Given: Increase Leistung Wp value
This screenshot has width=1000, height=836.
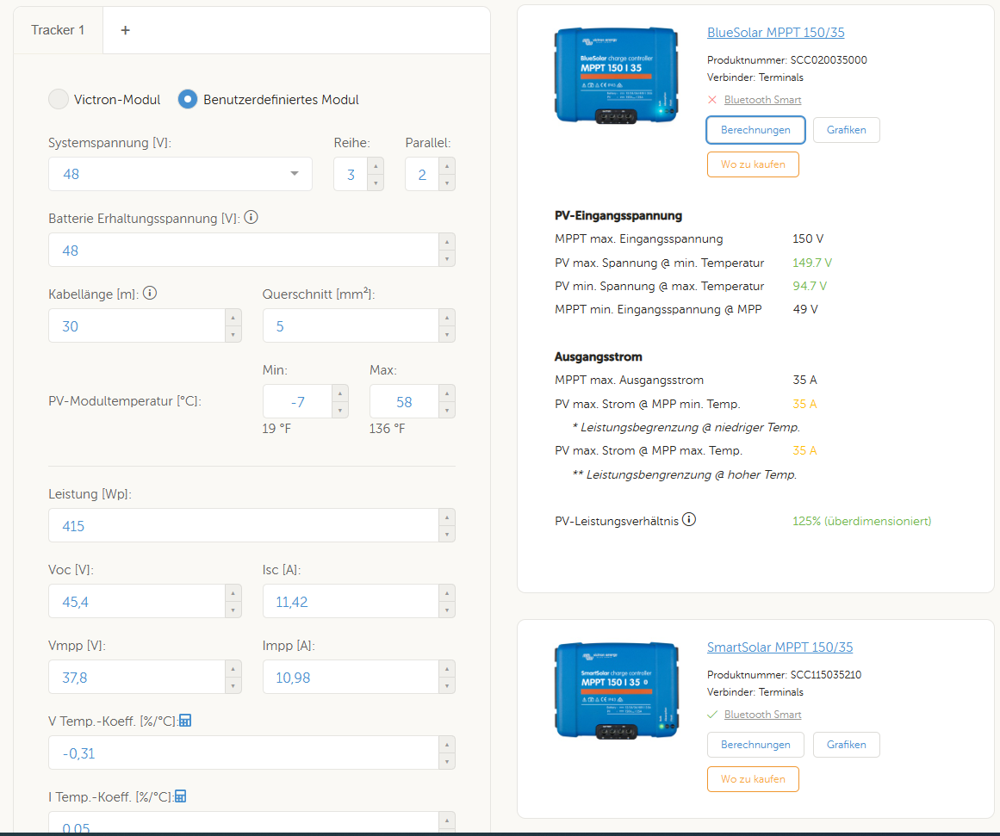Looking at the screenshot, I should (x=447, y=517).
